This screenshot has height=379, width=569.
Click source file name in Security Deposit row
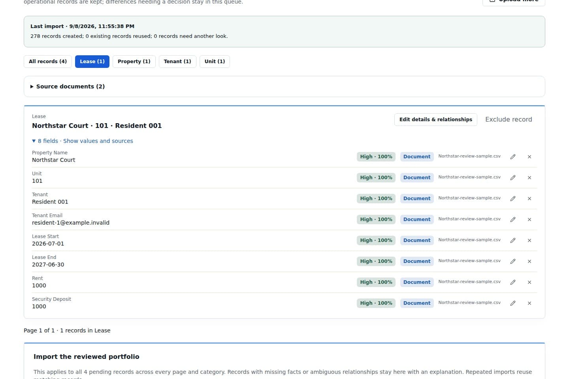pos(469,303)
